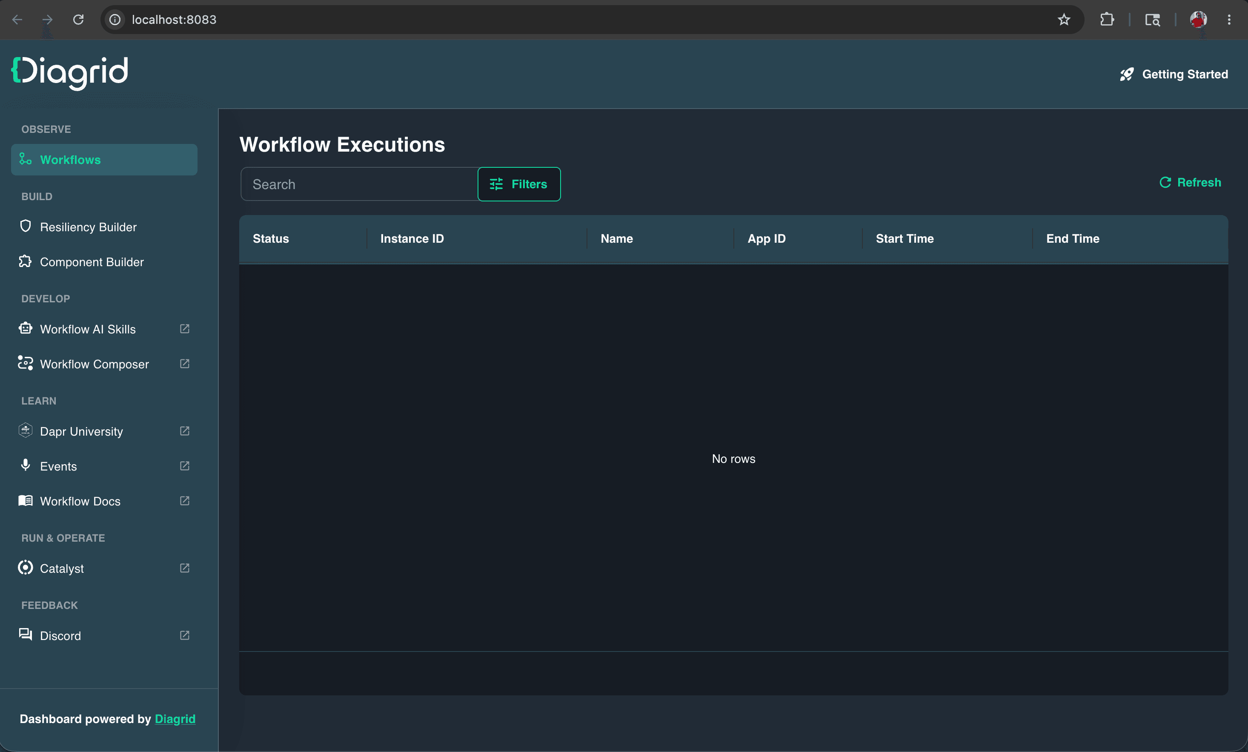Click the Events microphone icon
The image size is (1248, 752).
[25, 465]
